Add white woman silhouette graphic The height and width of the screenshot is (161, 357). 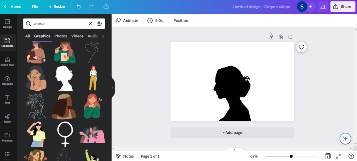pos(64,78)
